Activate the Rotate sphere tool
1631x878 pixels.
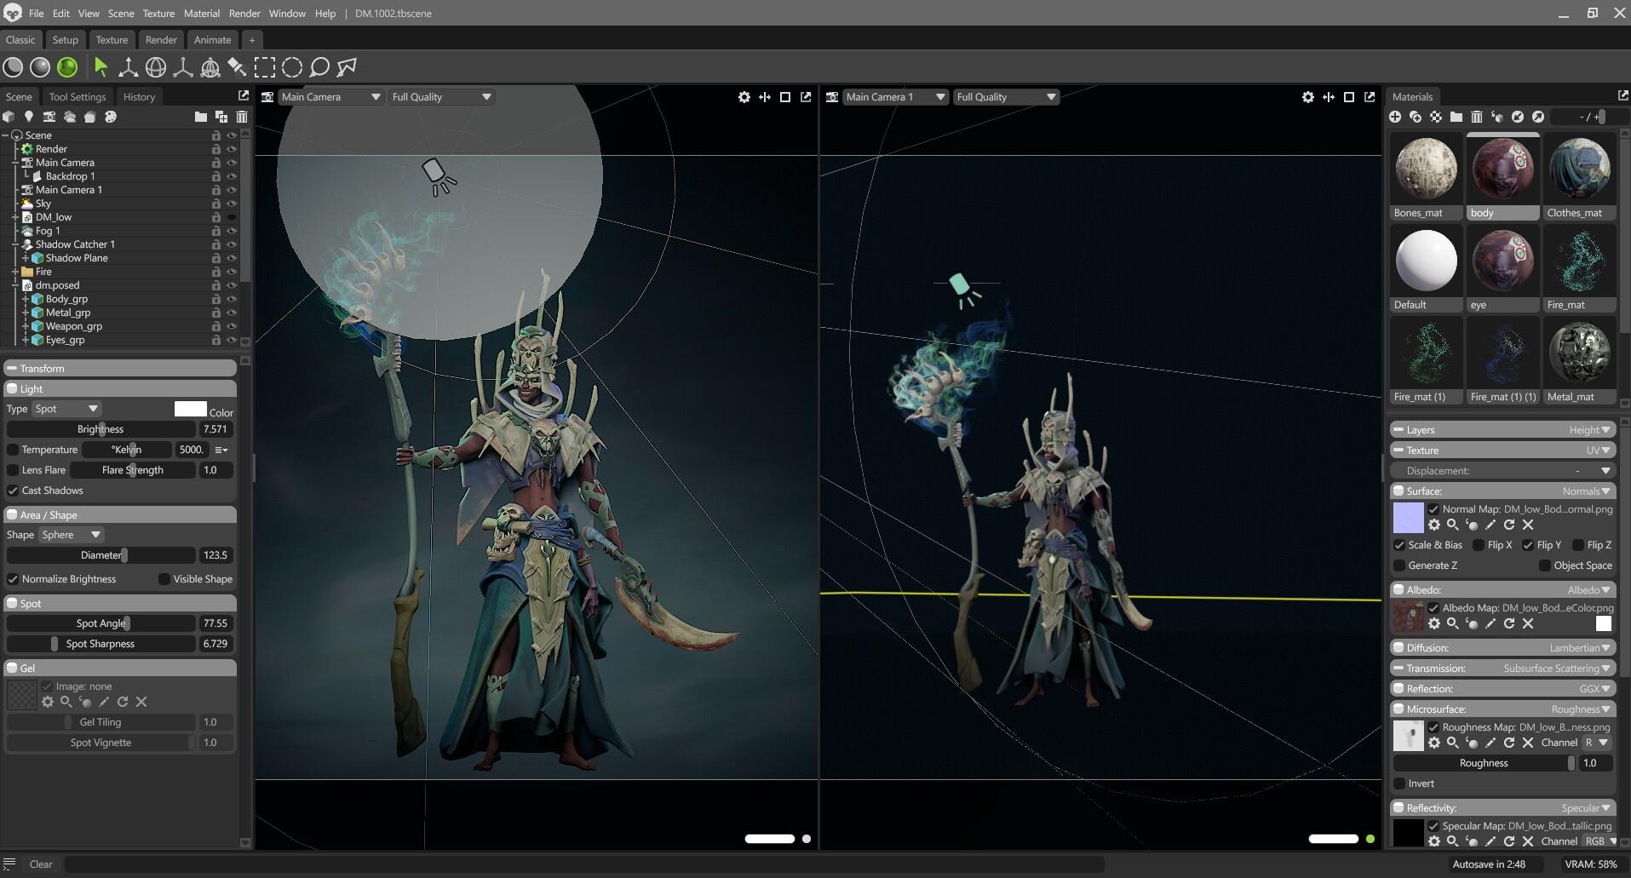point(155,67)
